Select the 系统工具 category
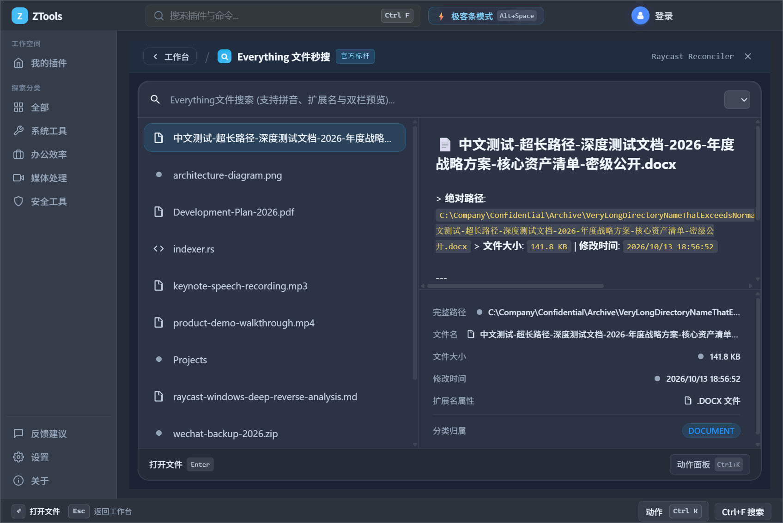Screen dimensions: 783x523 coord(58,131)
